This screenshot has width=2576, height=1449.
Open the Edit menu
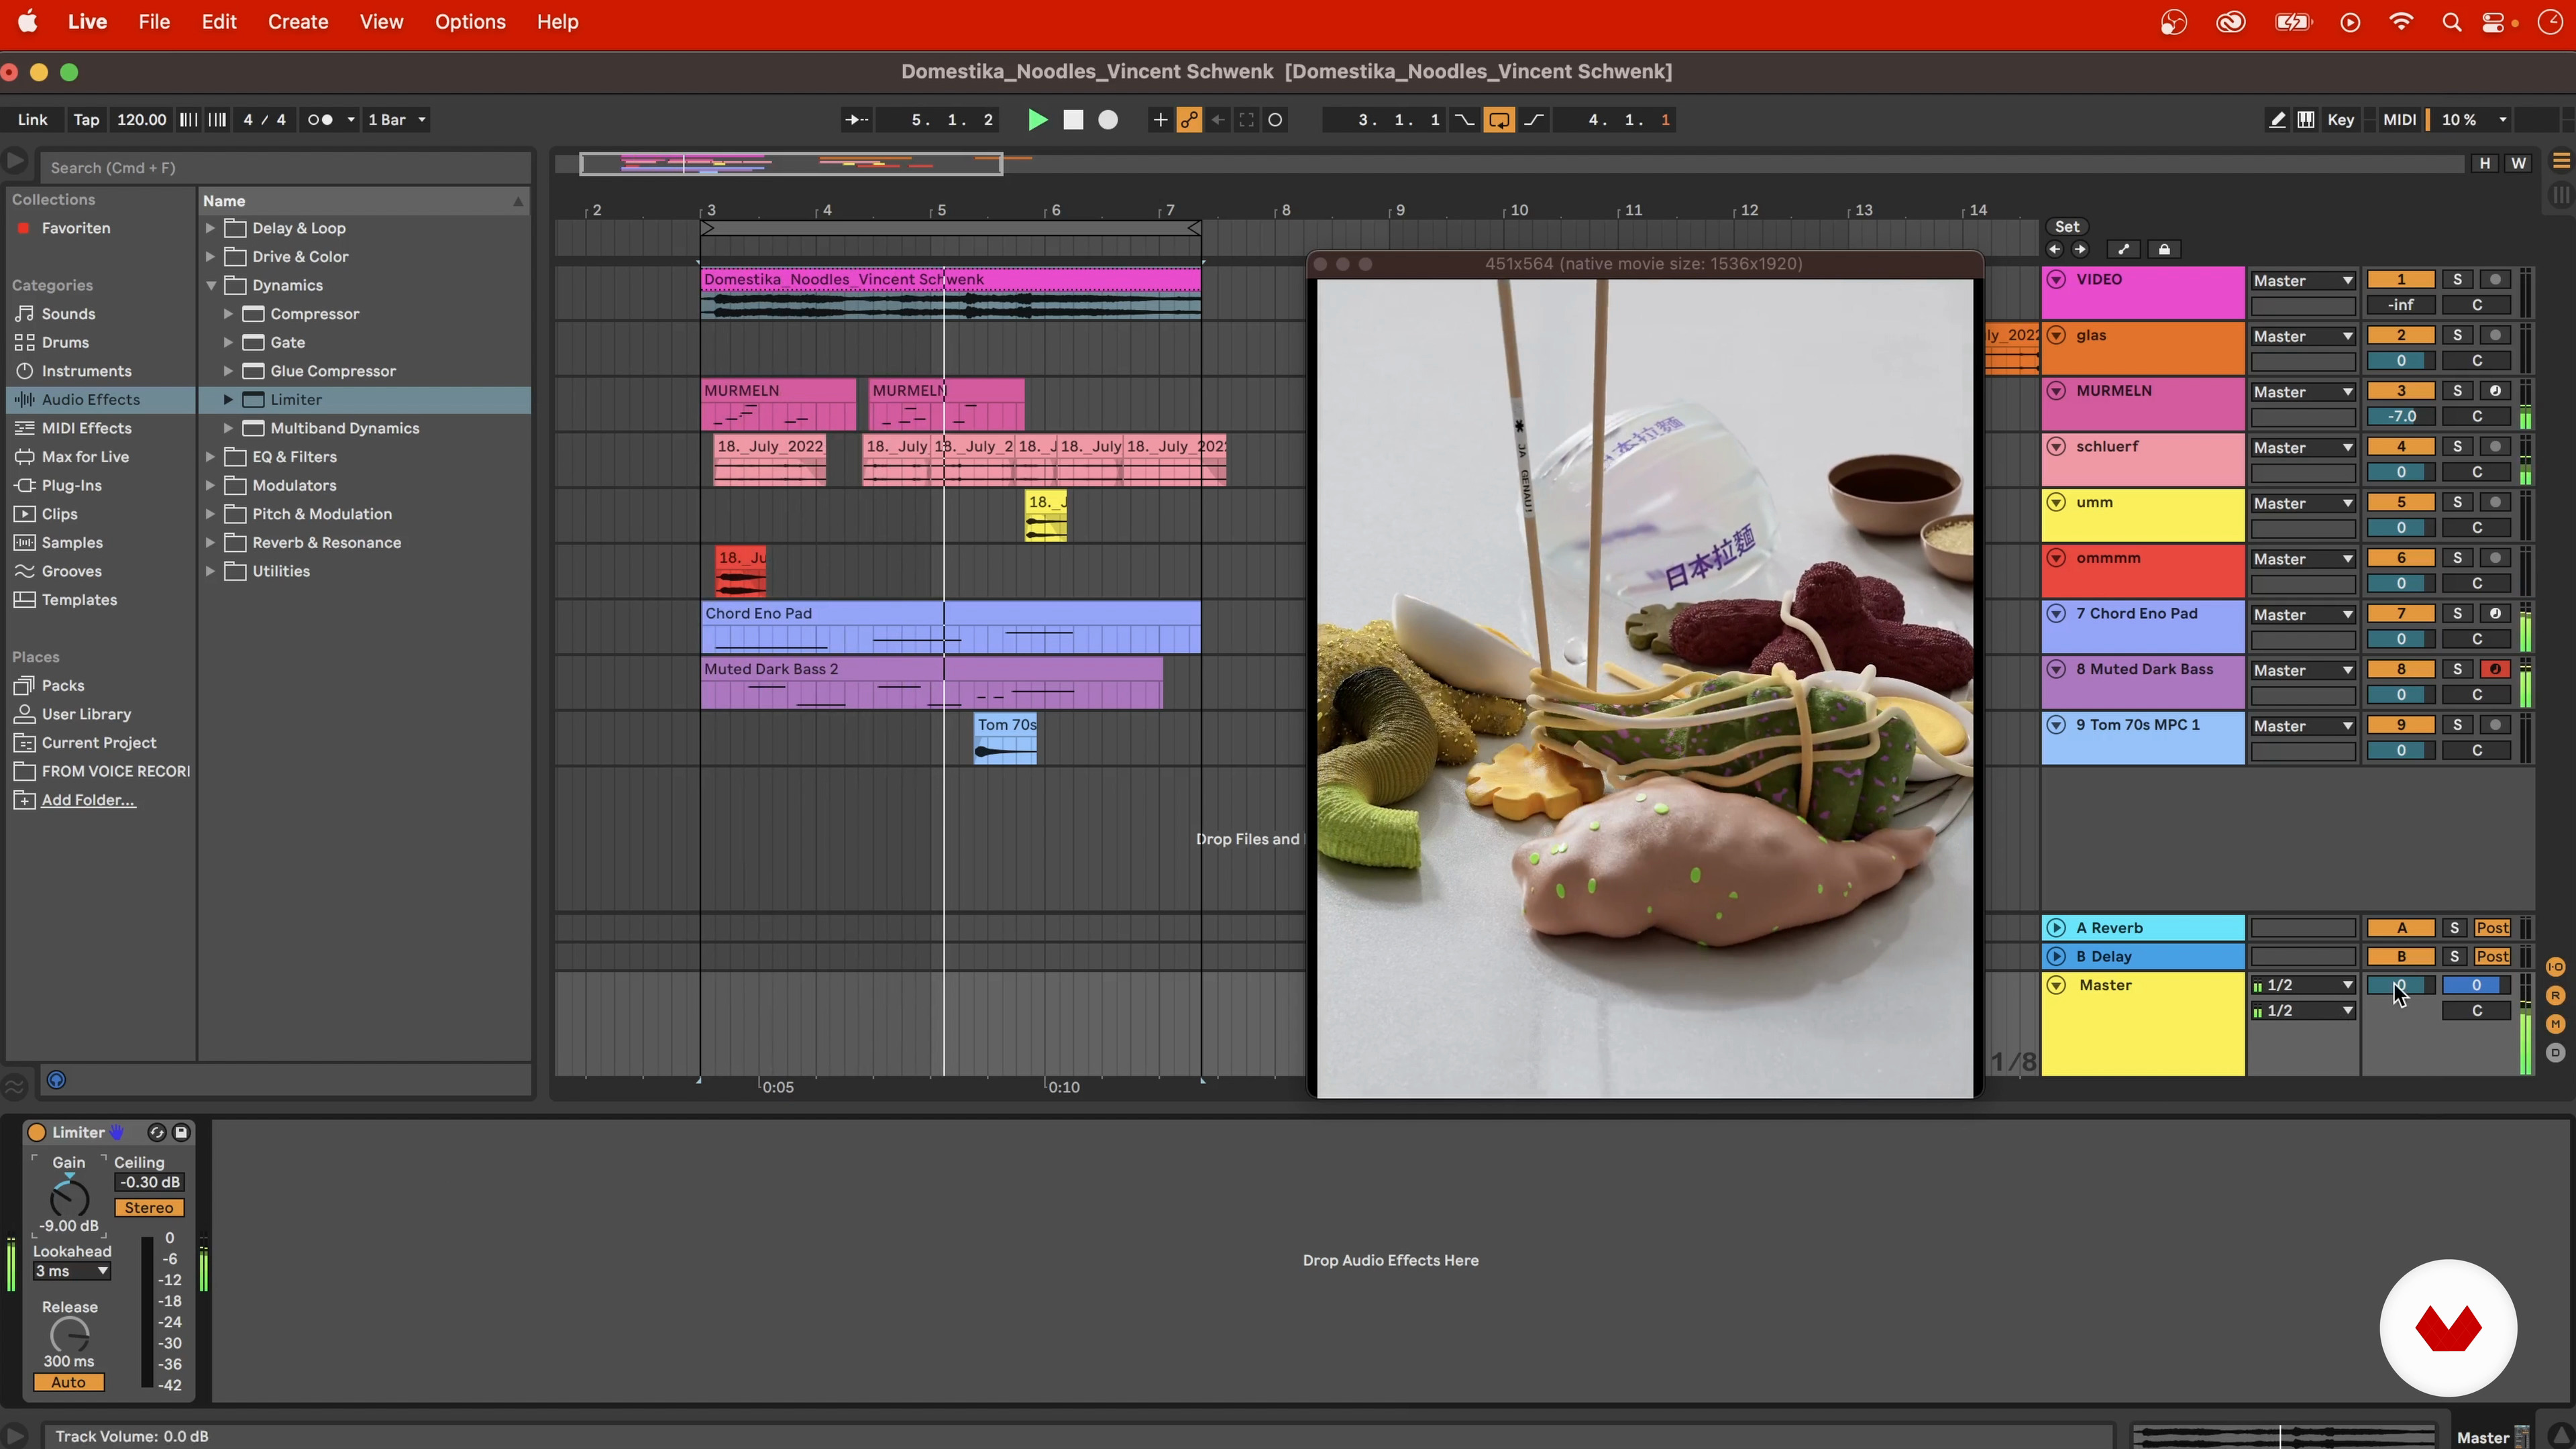219,22
